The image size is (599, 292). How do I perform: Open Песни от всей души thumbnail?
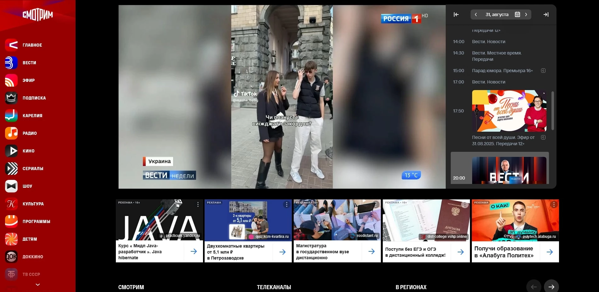tap(509, 111)
